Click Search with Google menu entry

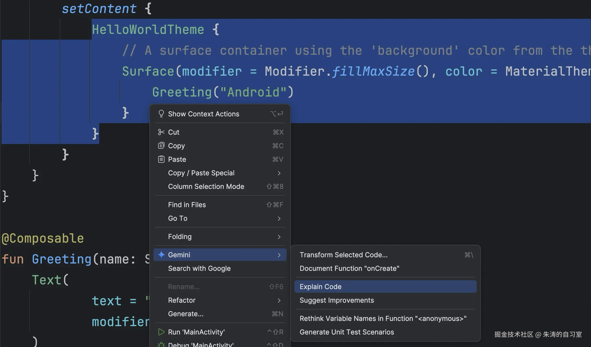pyautogui.click(x=199, y=268)
